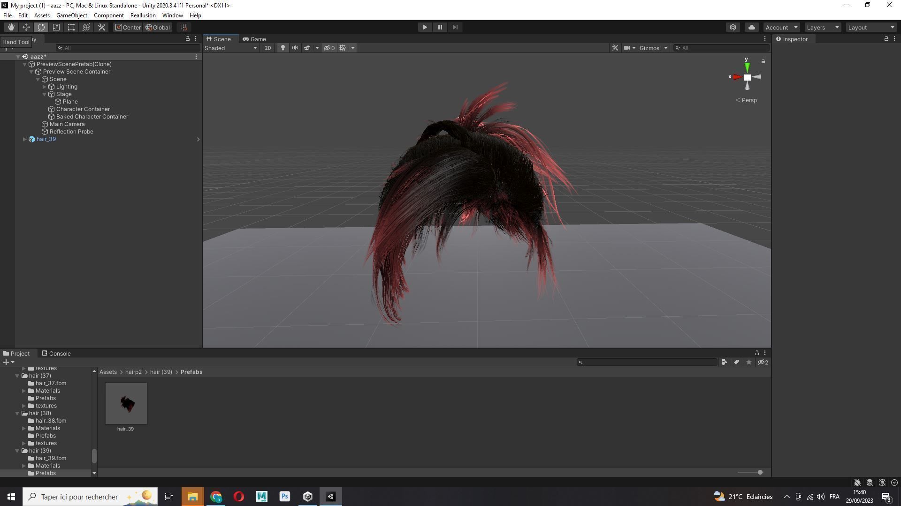Open the Materials folder under hair (39)
The width and height of the screenshot is (901, 506).
click(x=47, y=466)
